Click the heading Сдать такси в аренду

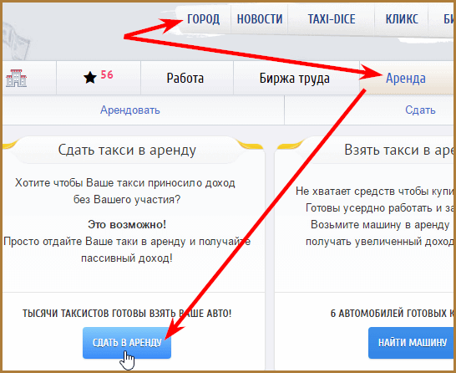(x=127, y=151)
